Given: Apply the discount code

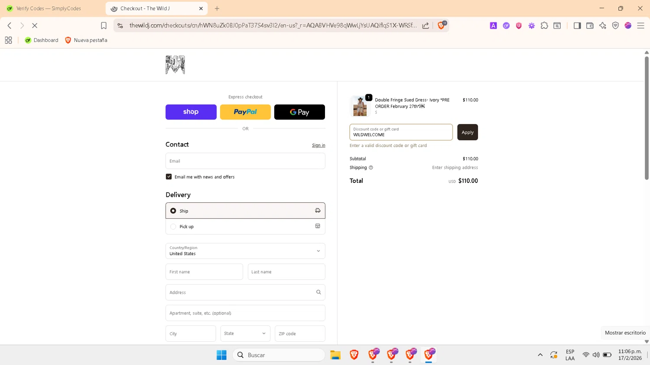Looking at the screenshot, I should pyautogui.click(x=468, y=132).
